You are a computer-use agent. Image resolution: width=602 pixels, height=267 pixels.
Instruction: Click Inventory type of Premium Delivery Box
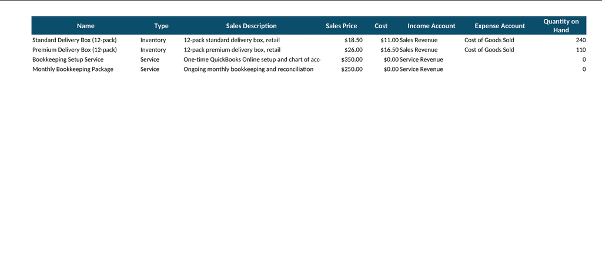point(153,50)
